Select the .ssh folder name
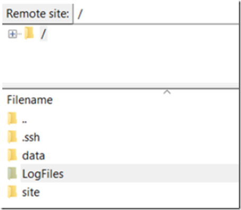Screen dimensions: 241x210 [31, 137]
